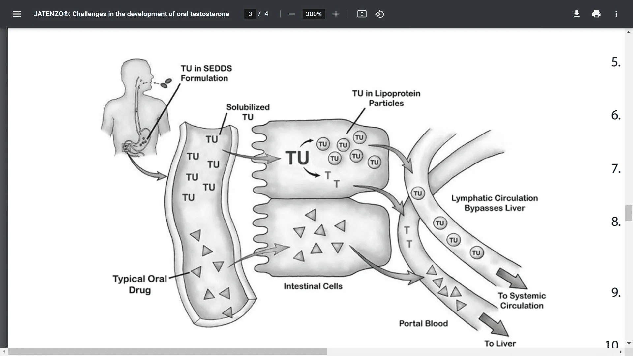The image size is (633, 356).
Task: Open the more actions menu
Action: [616, 14]
